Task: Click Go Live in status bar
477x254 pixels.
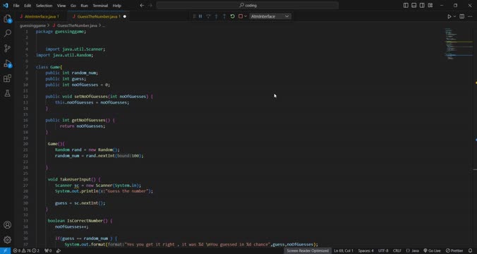Action: [x=432, y=250]
